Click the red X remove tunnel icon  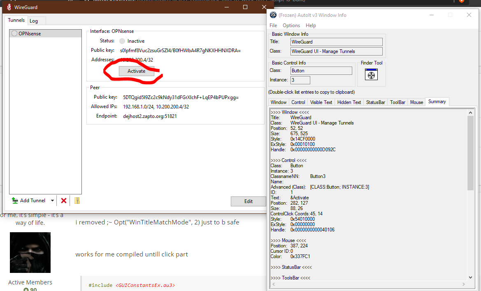pos(64,201)
